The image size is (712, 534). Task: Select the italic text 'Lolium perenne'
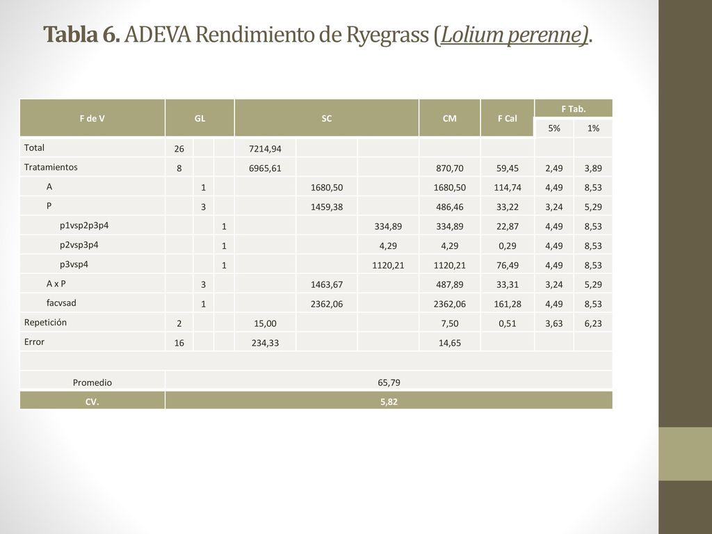[511, 36]
